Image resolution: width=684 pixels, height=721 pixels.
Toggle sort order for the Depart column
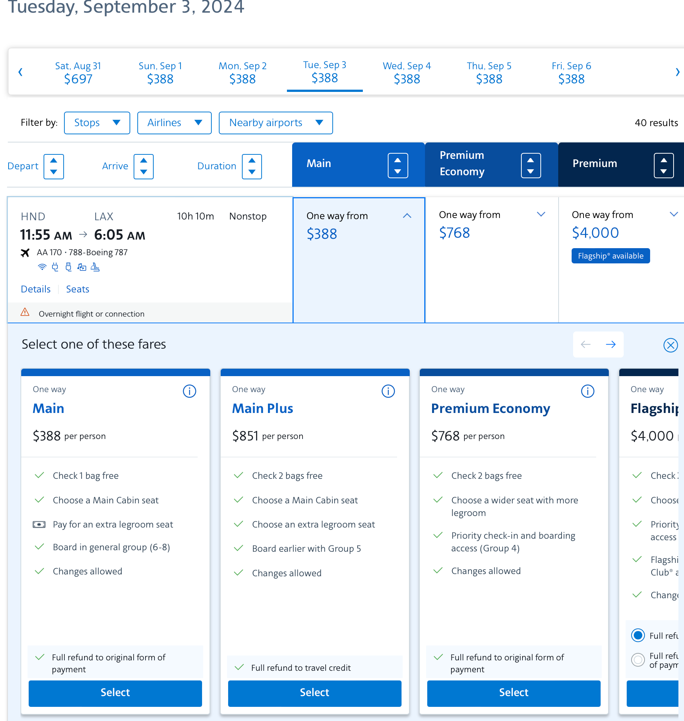54,166
